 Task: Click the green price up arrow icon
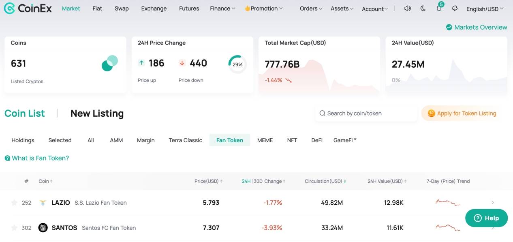coord(141,63)
